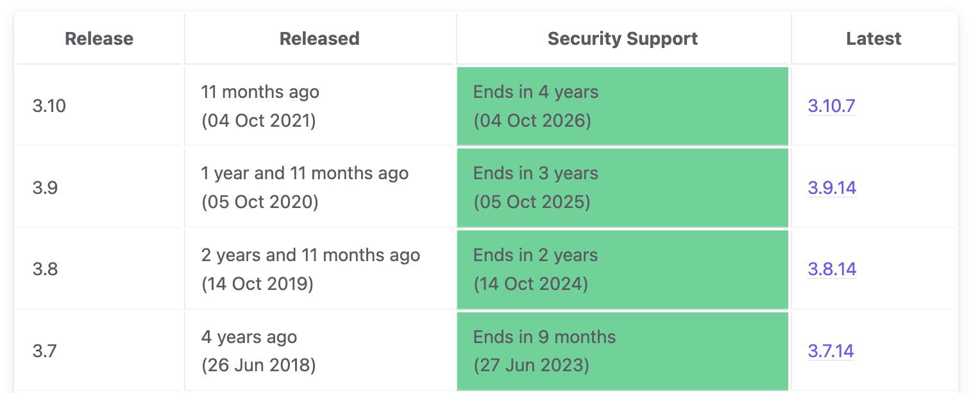This screenshot has width=980, height=393.
Task: Click the green Ends in 3 years cell
Action: tap(622, 188)
